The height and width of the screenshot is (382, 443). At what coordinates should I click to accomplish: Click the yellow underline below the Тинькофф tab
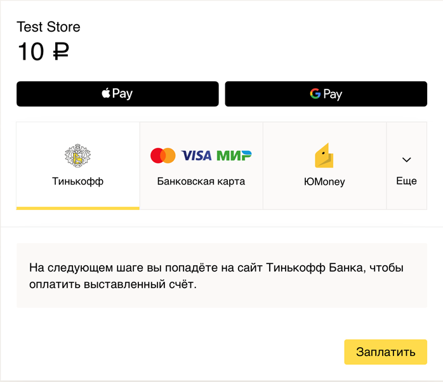click(x=77, y=208)
